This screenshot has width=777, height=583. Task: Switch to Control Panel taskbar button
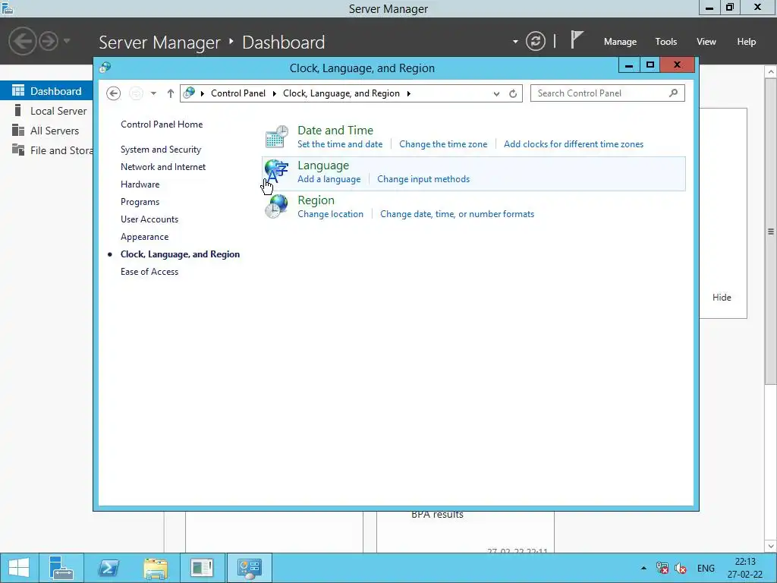(249, 568)
